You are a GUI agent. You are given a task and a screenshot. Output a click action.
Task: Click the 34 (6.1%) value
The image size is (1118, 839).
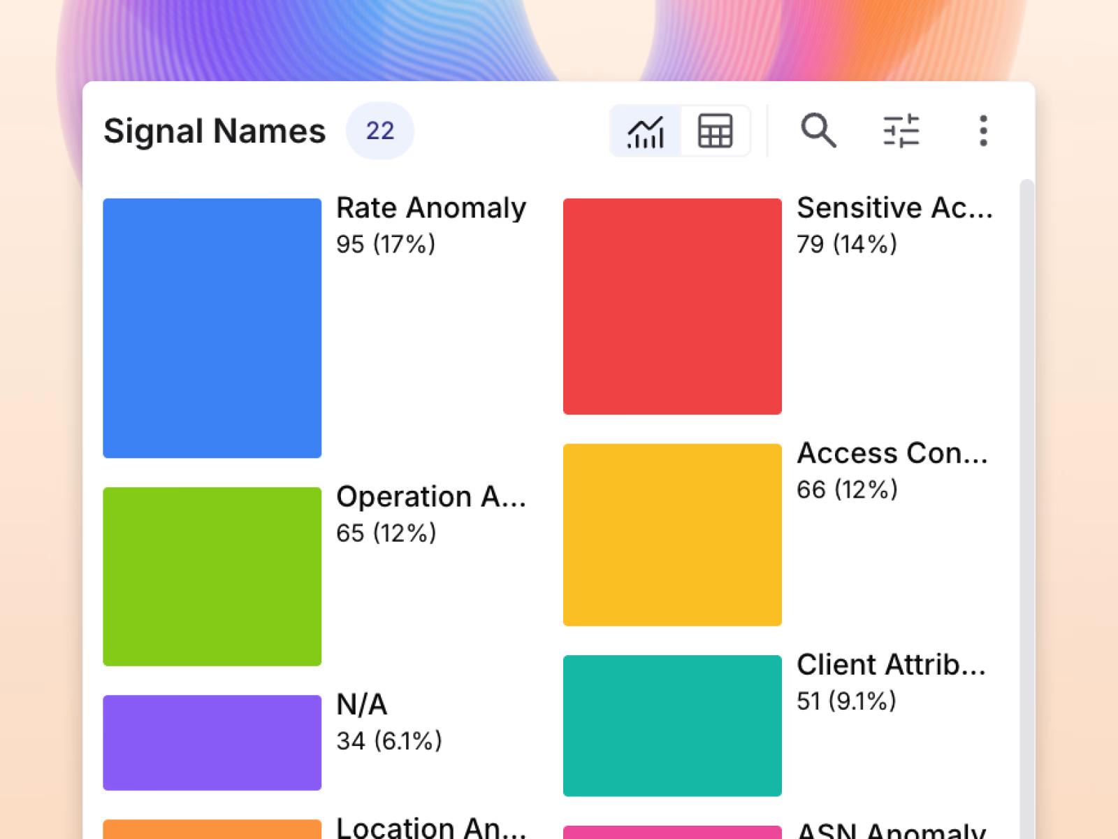(x=389, y=740)
